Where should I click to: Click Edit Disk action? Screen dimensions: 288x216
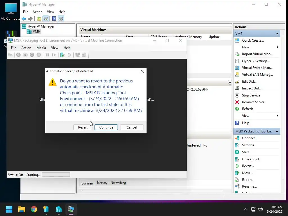(249, 82)
